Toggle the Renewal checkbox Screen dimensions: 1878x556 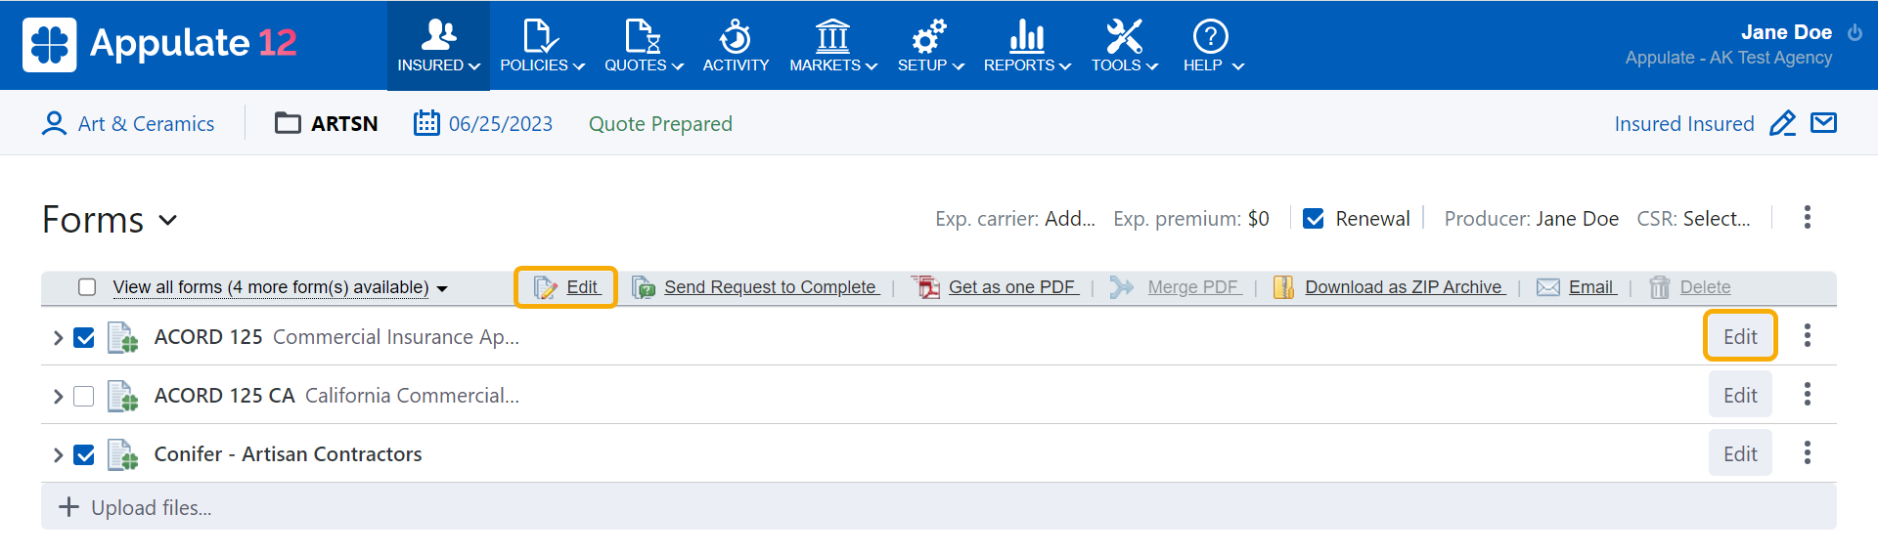pos(1314,219)
